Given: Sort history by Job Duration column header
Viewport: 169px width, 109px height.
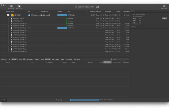Looking at the screenshot, I should tap(117, 62).
